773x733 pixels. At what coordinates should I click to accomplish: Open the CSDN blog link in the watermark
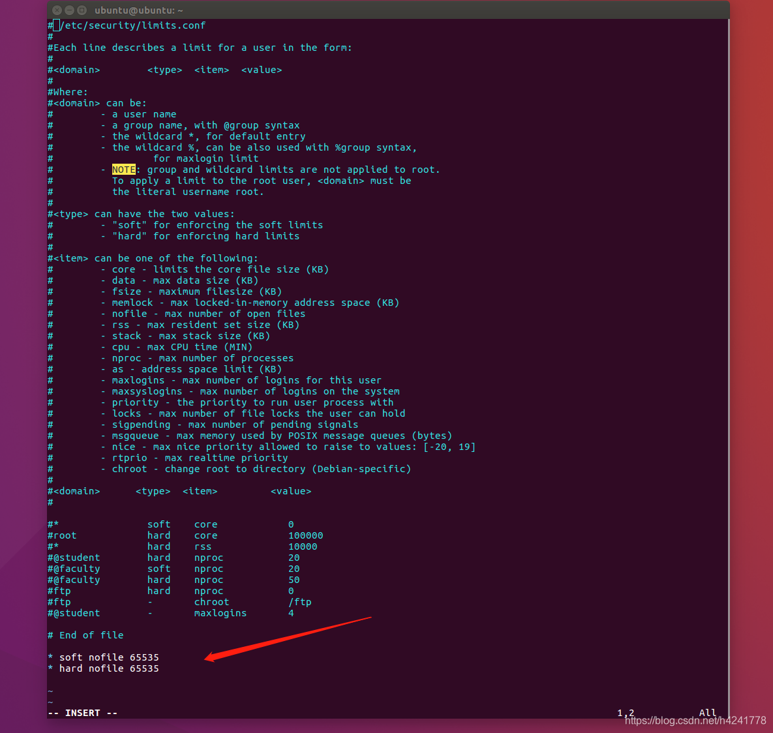(x=695, y=721)
